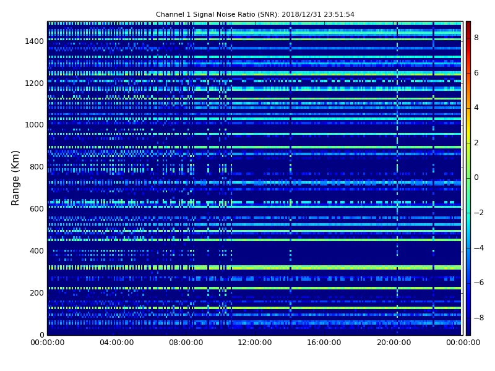Click the 04:00:00 time axis label
This screenshot has height=371, width=495.
click(116, 343)
